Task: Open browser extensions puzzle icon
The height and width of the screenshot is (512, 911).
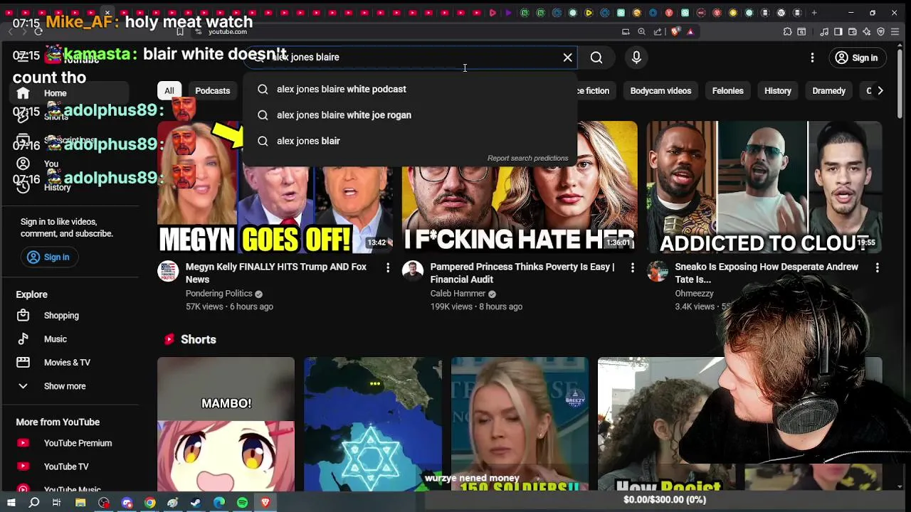Action: click(x=787, y=31)
